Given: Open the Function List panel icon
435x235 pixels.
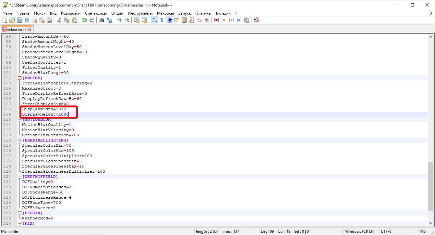Looking at the screenshot, I should [x=192, y=20].
